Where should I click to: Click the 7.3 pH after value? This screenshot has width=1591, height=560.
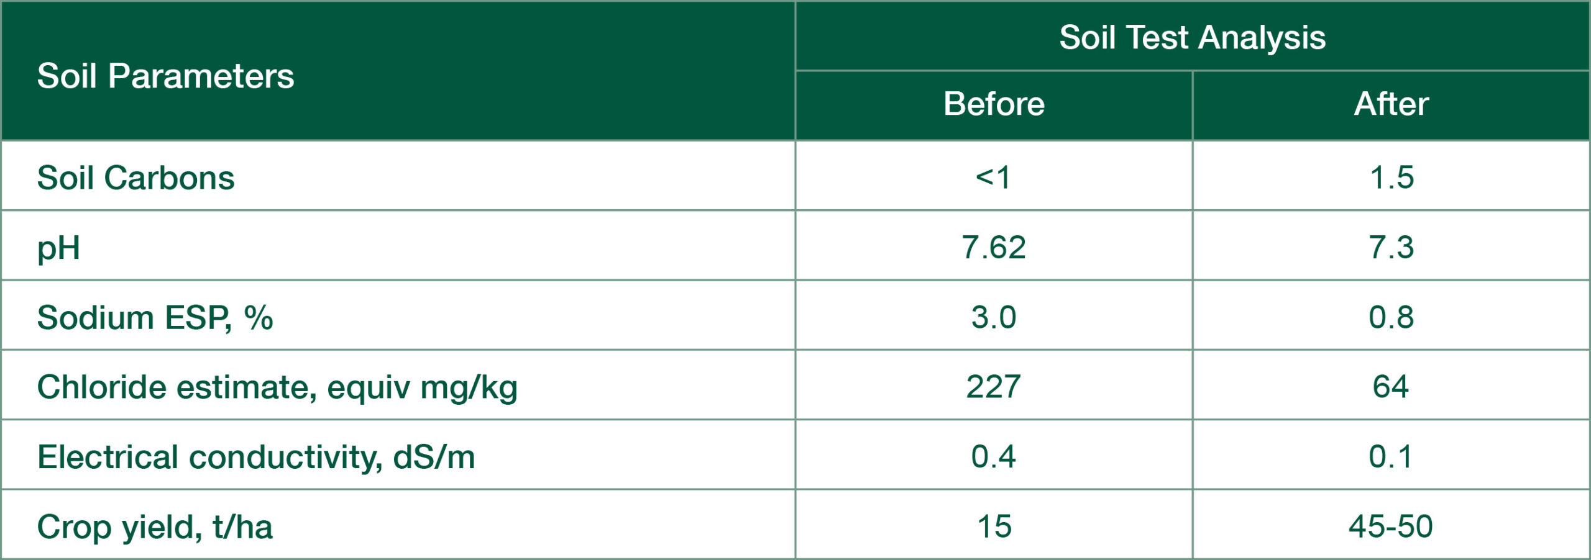point(1391,247)
